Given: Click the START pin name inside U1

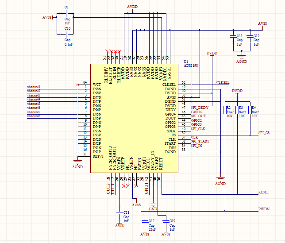Looking at the screenshot, I should pos(170,143).
